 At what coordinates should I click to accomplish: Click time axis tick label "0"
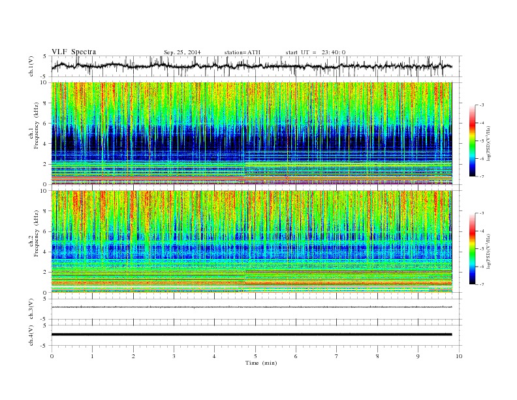click(52, 356)
